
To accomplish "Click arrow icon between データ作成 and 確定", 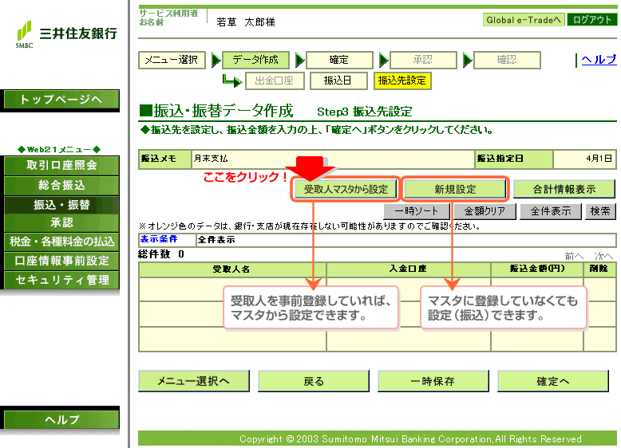I will (x=300, y=60).
